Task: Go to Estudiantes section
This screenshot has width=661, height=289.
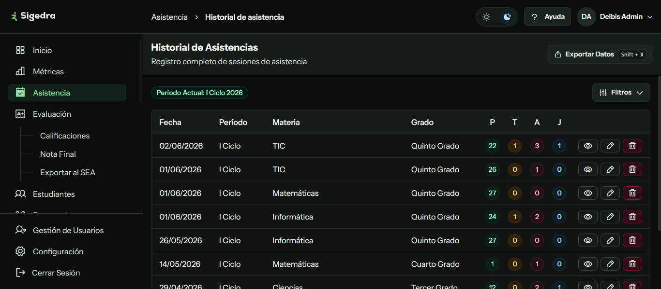Action: click(67, 194)
